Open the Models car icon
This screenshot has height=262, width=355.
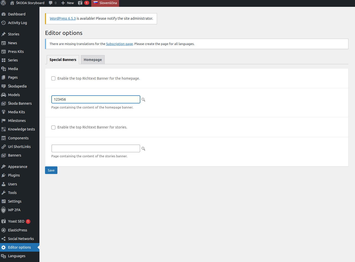[x=4, y=95]
